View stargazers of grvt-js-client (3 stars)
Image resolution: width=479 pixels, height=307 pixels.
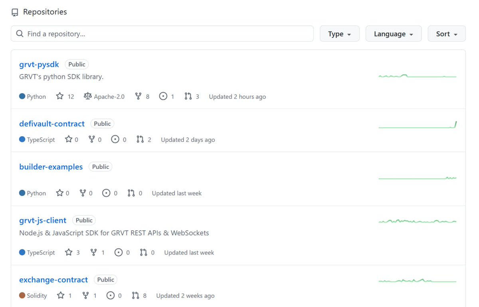click(72, 253)
